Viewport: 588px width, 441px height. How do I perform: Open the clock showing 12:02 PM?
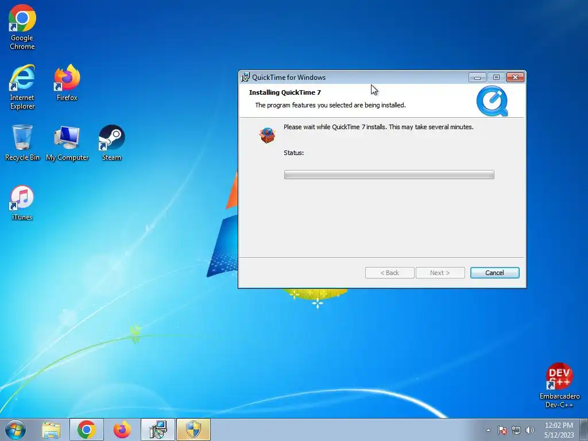tap(559, 430)
